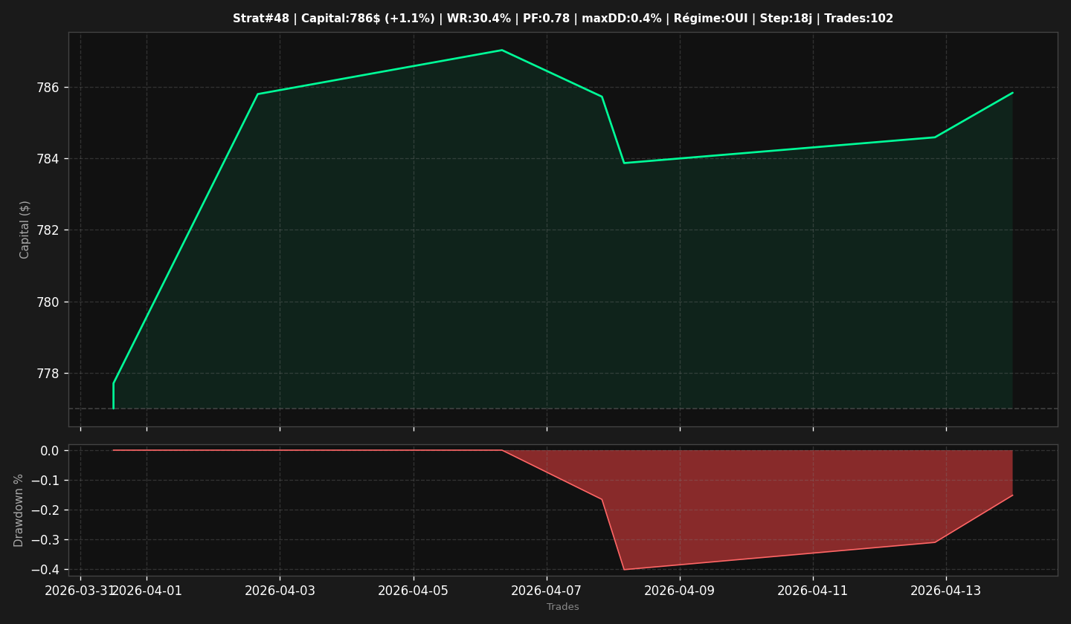This screenshot has width=1071, height=624.
Task: Select the "782" capital axis tick
Action: (48, 230)
